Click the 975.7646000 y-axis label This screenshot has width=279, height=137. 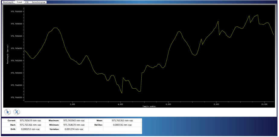(x=16, y=98)
